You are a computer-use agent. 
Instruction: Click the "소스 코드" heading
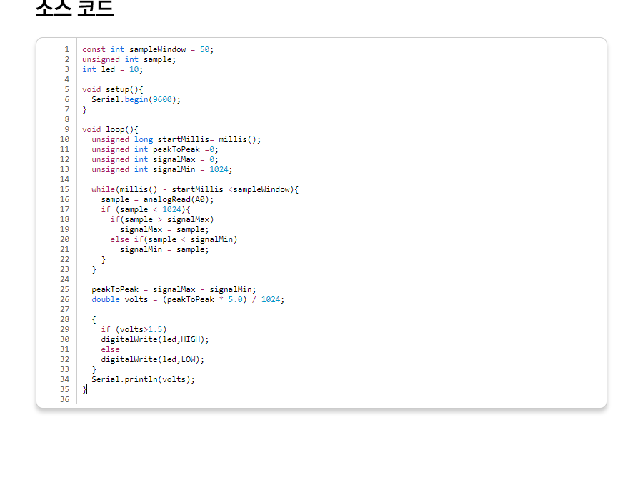point(74,9)
